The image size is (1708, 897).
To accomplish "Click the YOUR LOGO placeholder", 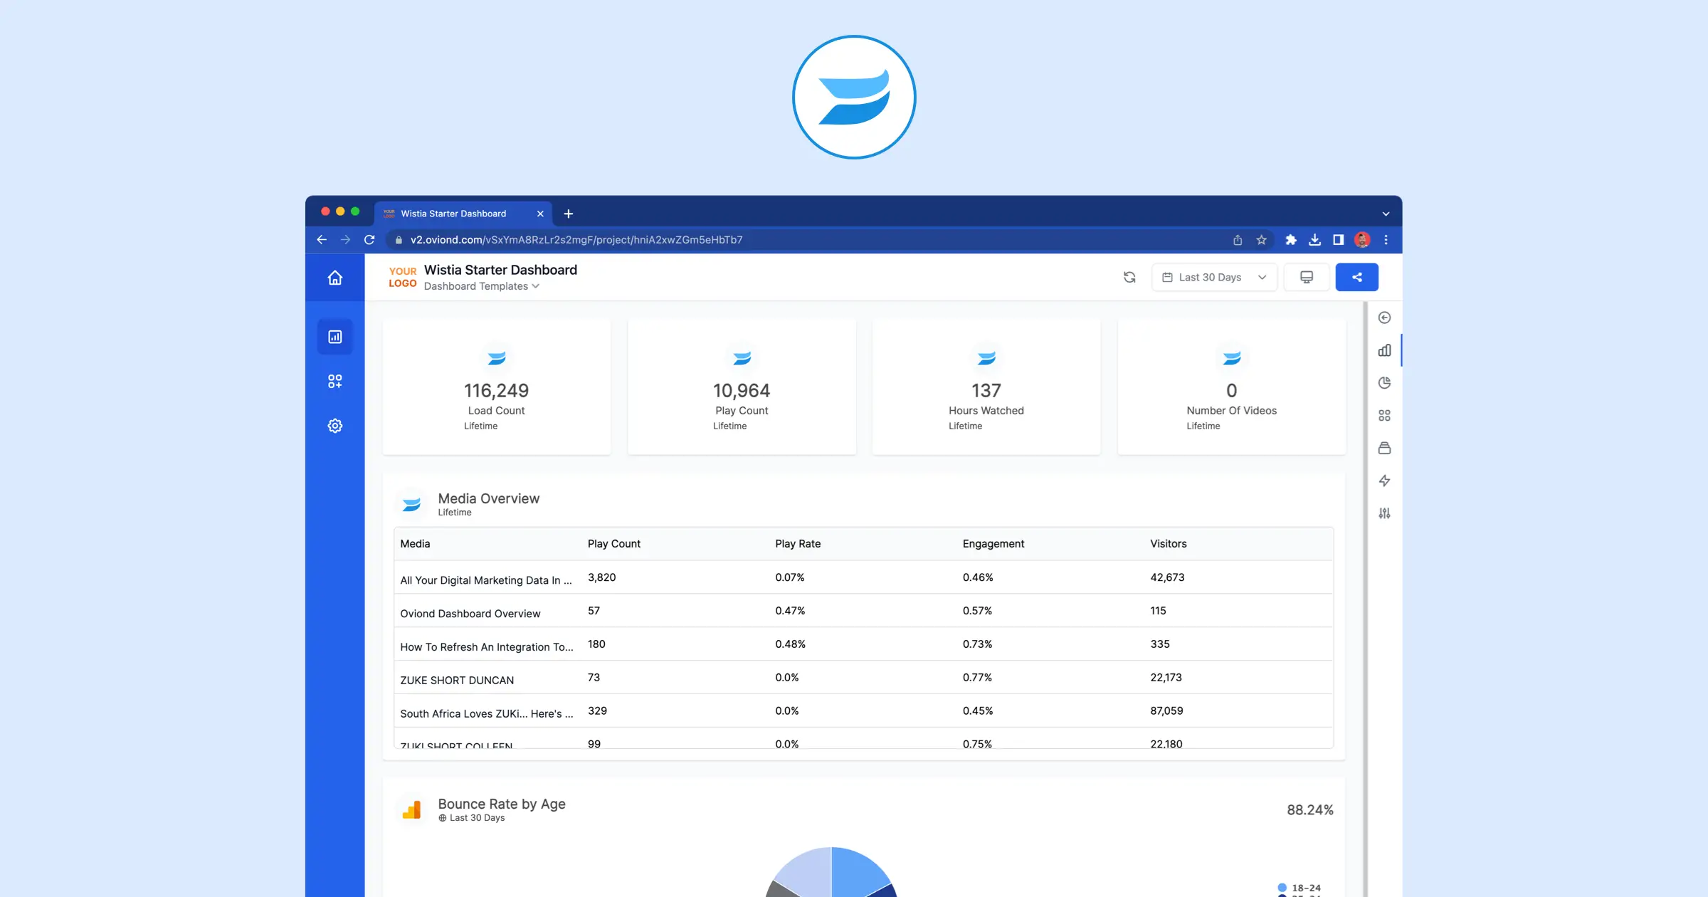I will (403, 277).
